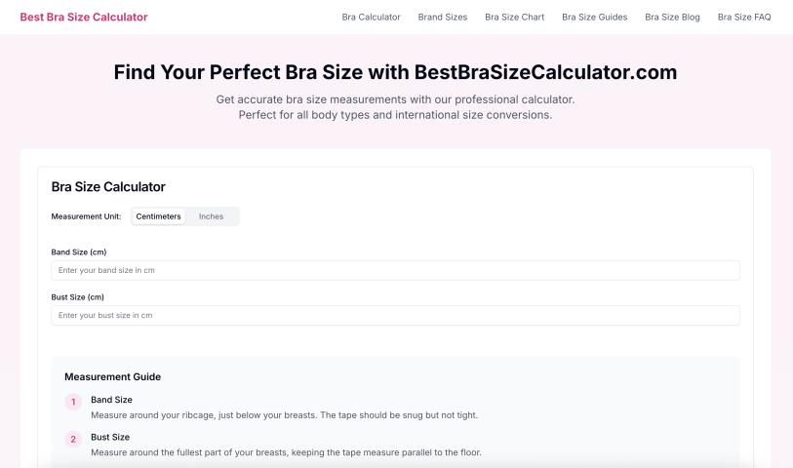The height and width of the screenshot is (468, 793).
Task: Open the Bra Size FAQ link
Action: 744,17
